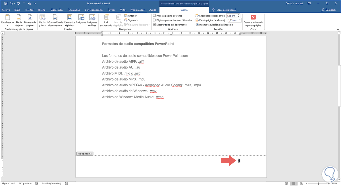Click Cerrar encabezado y pie de página
The image size is (341, 186).
tap(253, 20)
